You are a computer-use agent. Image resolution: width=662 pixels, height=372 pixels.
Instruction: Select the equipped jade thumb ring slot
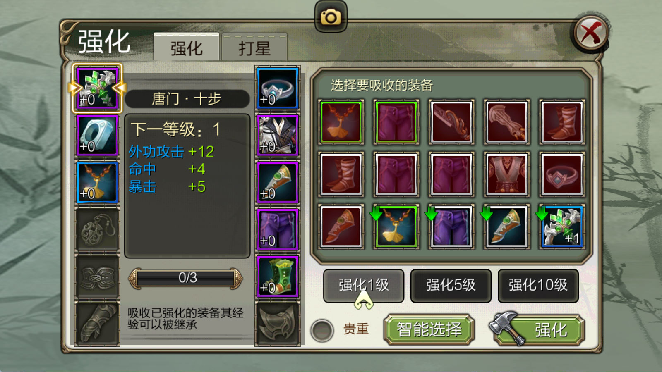click(97, 135)
